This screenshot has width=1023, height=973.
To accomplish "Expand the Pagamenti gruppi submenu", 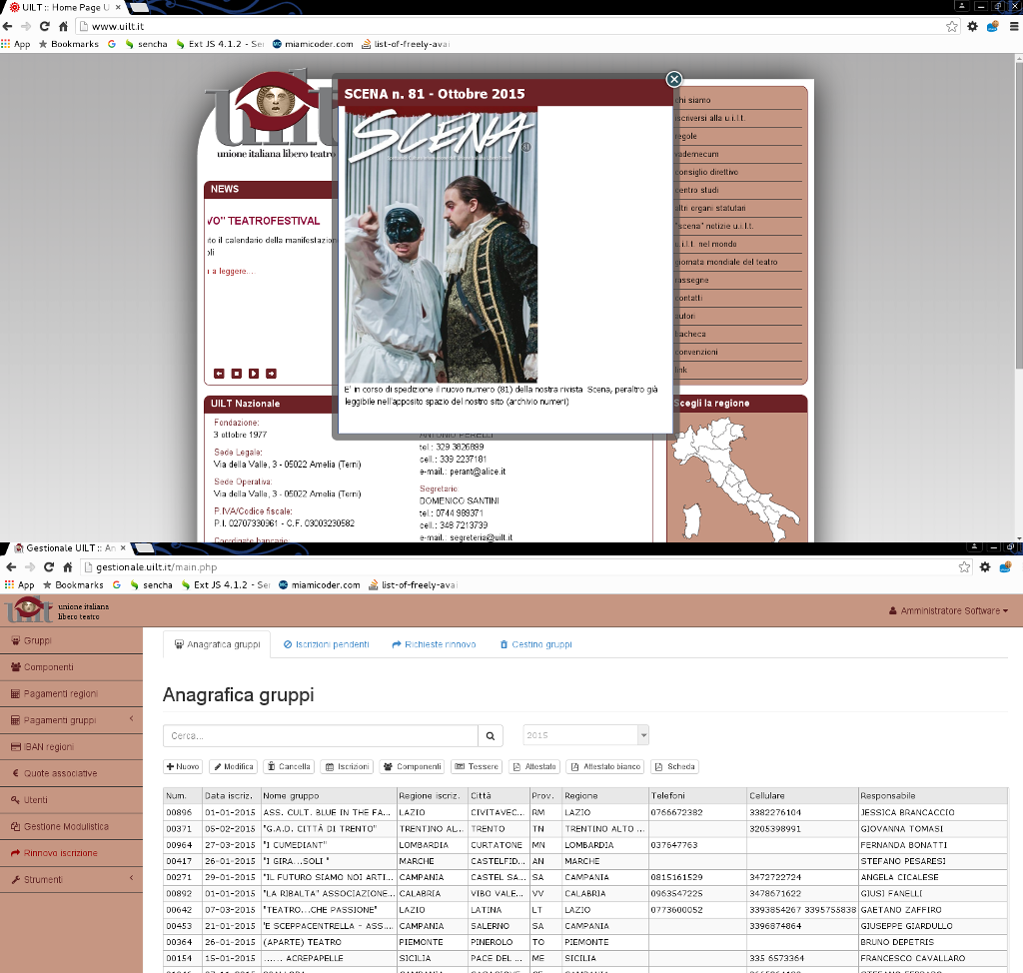I will point(71,720).
